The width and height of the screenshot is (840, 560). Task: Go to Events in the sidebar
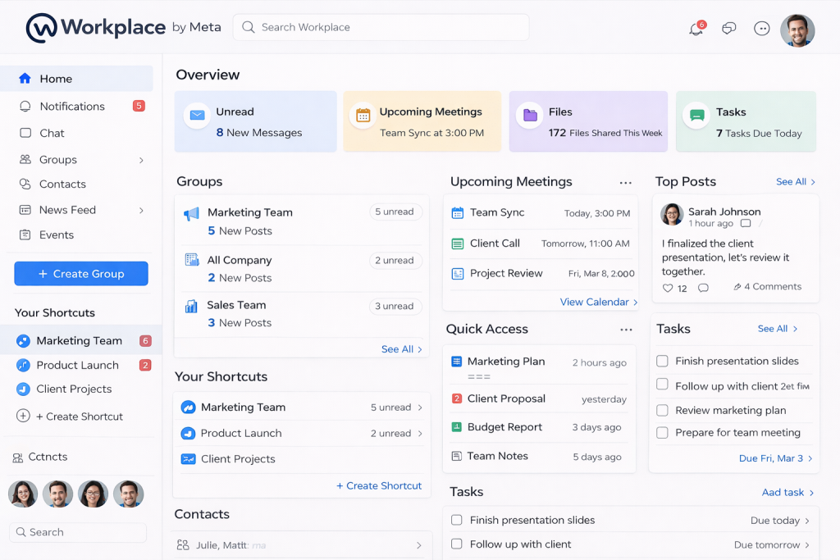pos(56,234)
